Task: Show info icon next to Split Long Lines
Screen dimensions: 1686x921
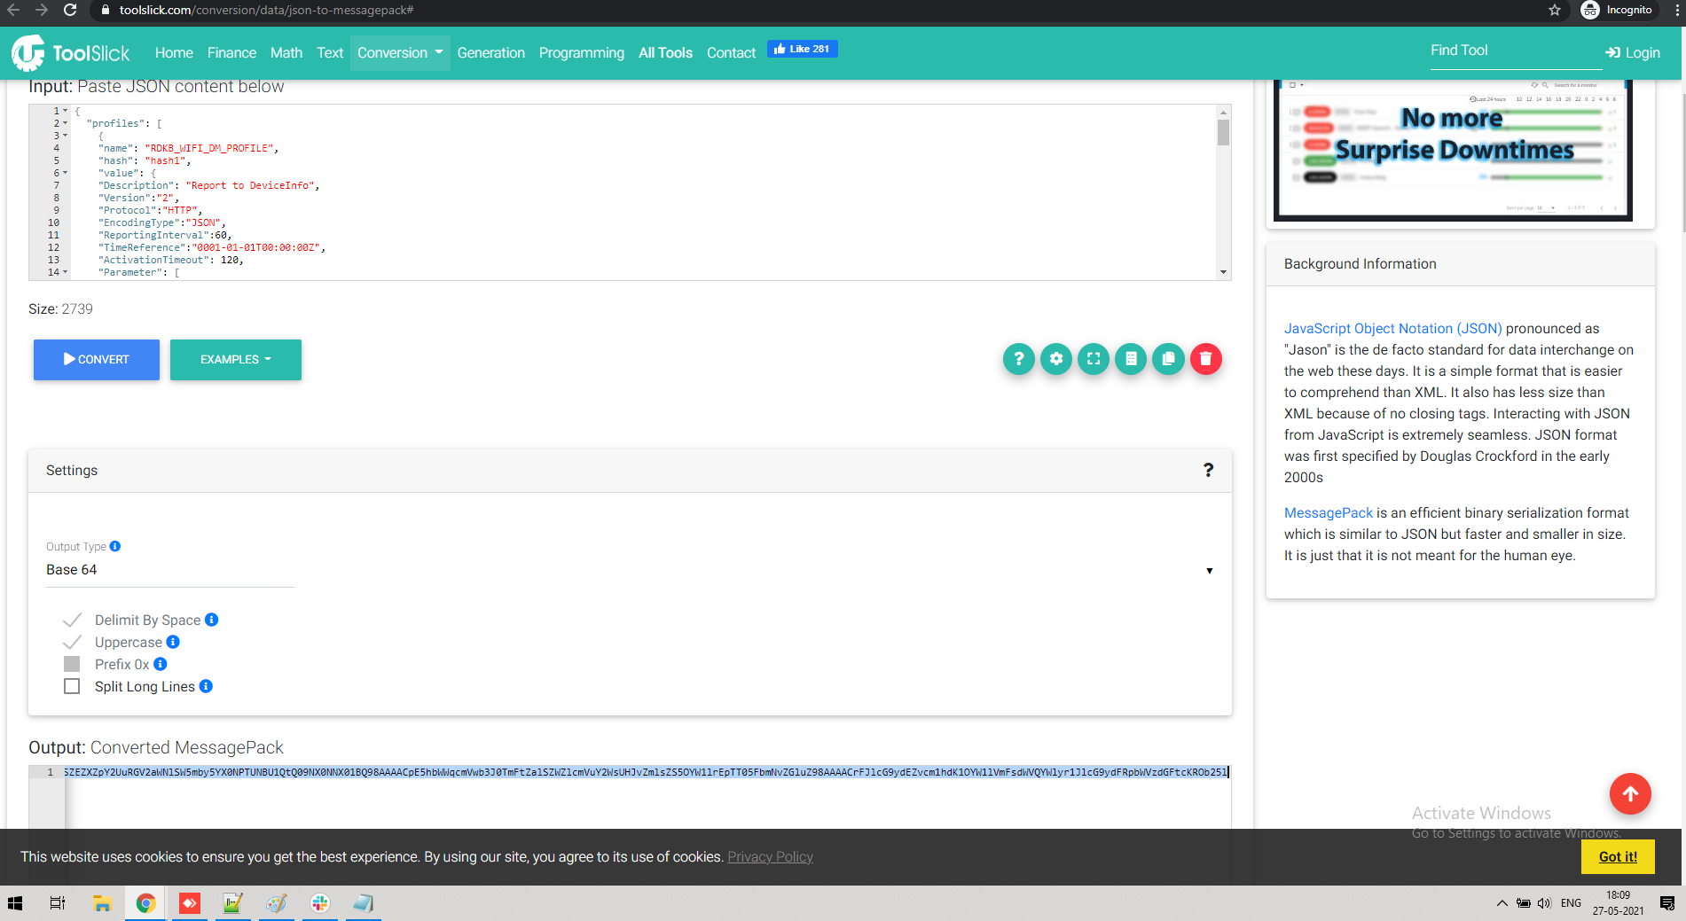Action: pyautogui.click(x=206, y=686)
